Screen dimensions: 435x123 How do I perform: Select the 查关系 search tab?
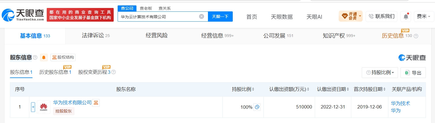(x=165, y=8)
